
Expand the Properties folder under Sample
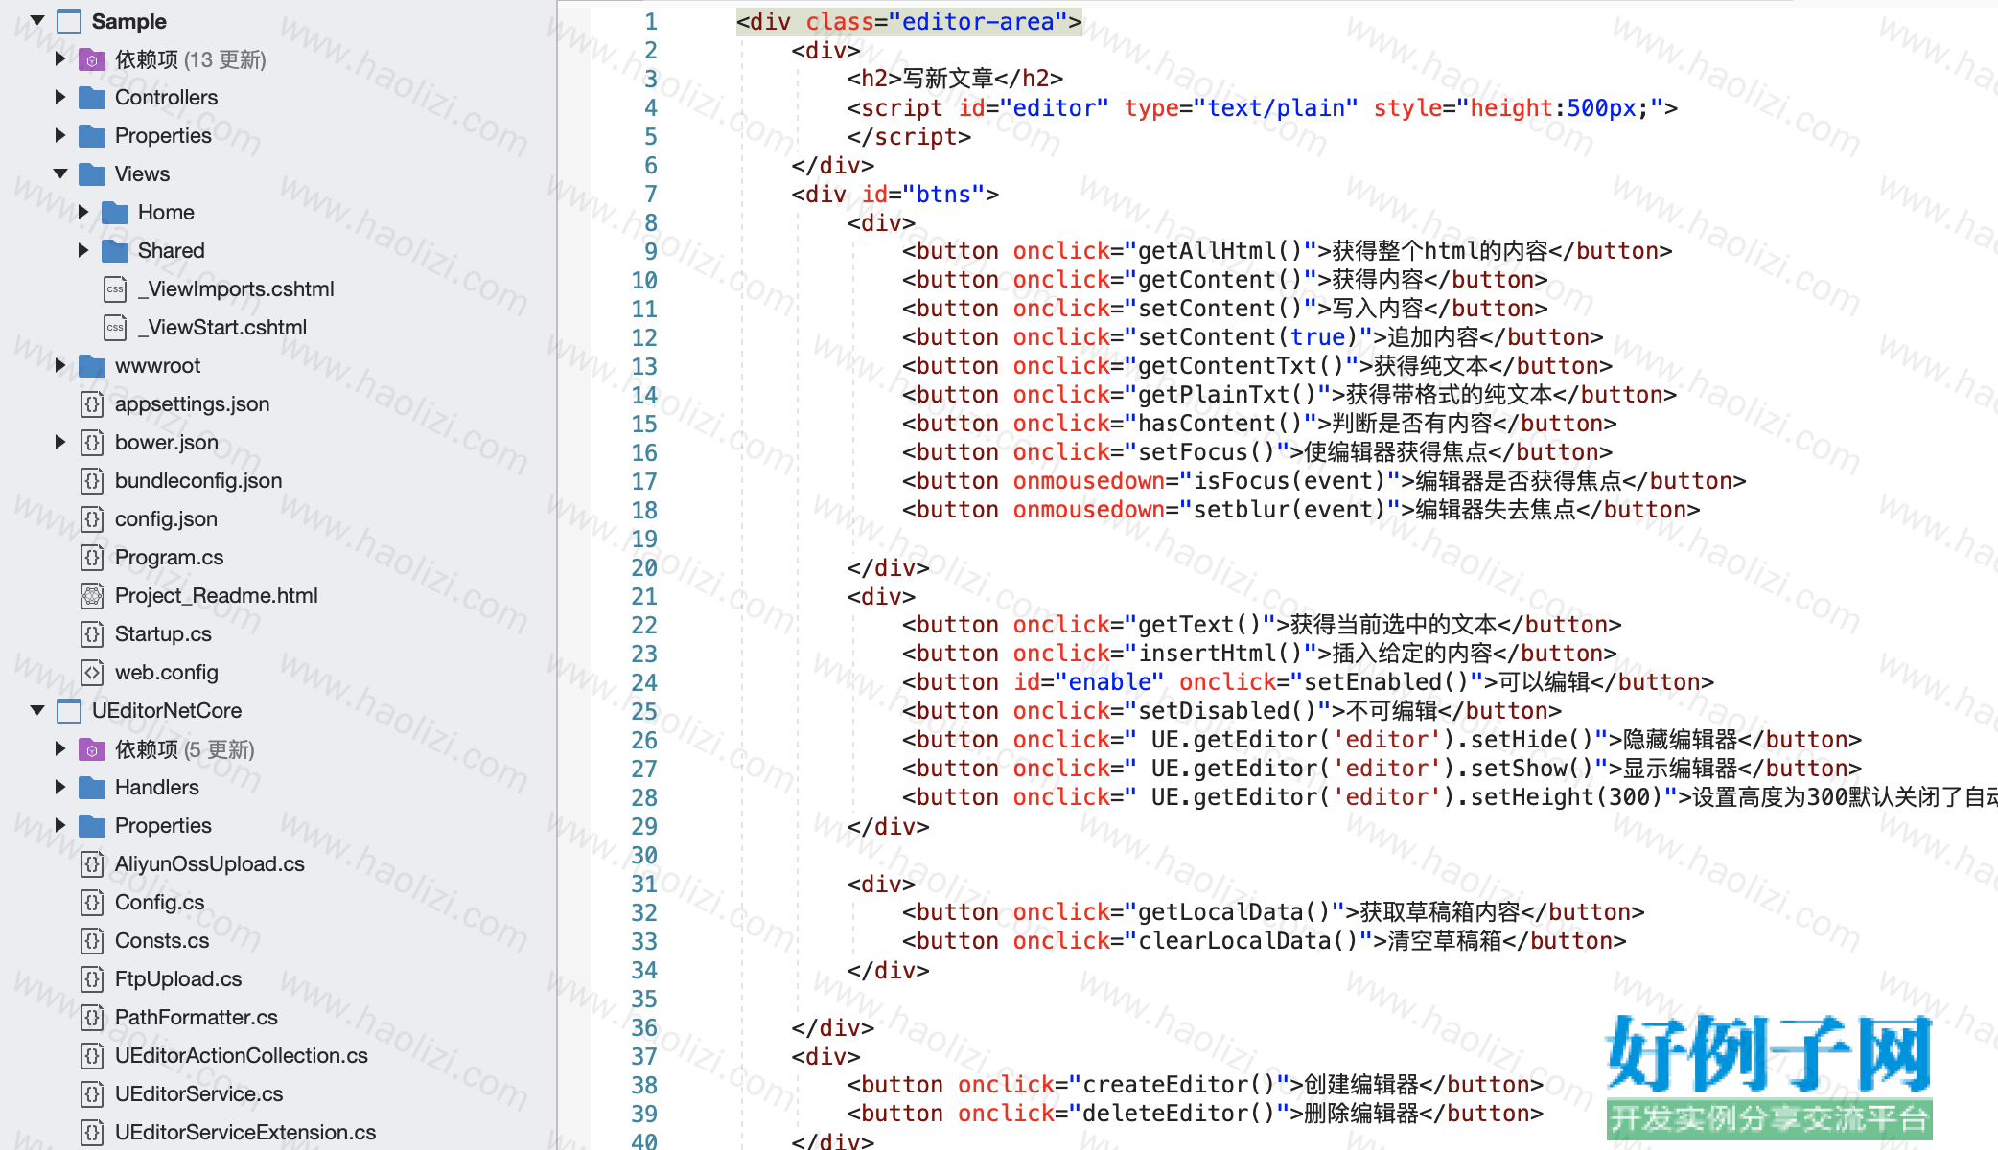point(60,135)
